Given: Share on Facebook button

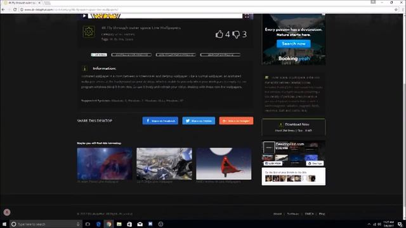Looking at the screenshot, I should 160,121.
